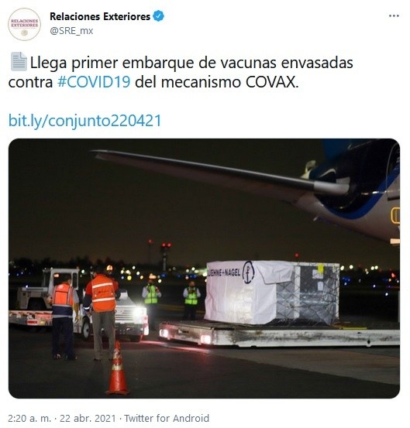The width and height of the screenshot is (410, 428).
Task: Open the #COVID19 hashtag
Action: (94, 82)
